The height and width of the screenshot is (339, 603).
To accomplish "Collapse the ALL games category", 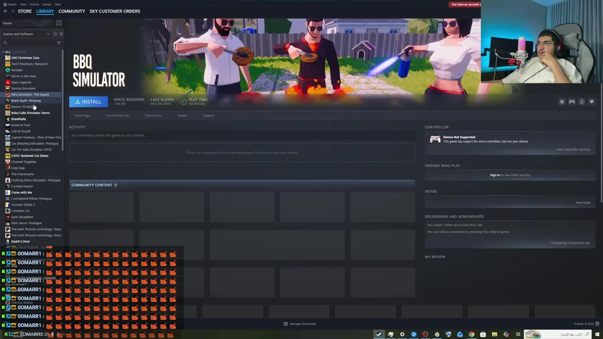I will pos(3,52).
